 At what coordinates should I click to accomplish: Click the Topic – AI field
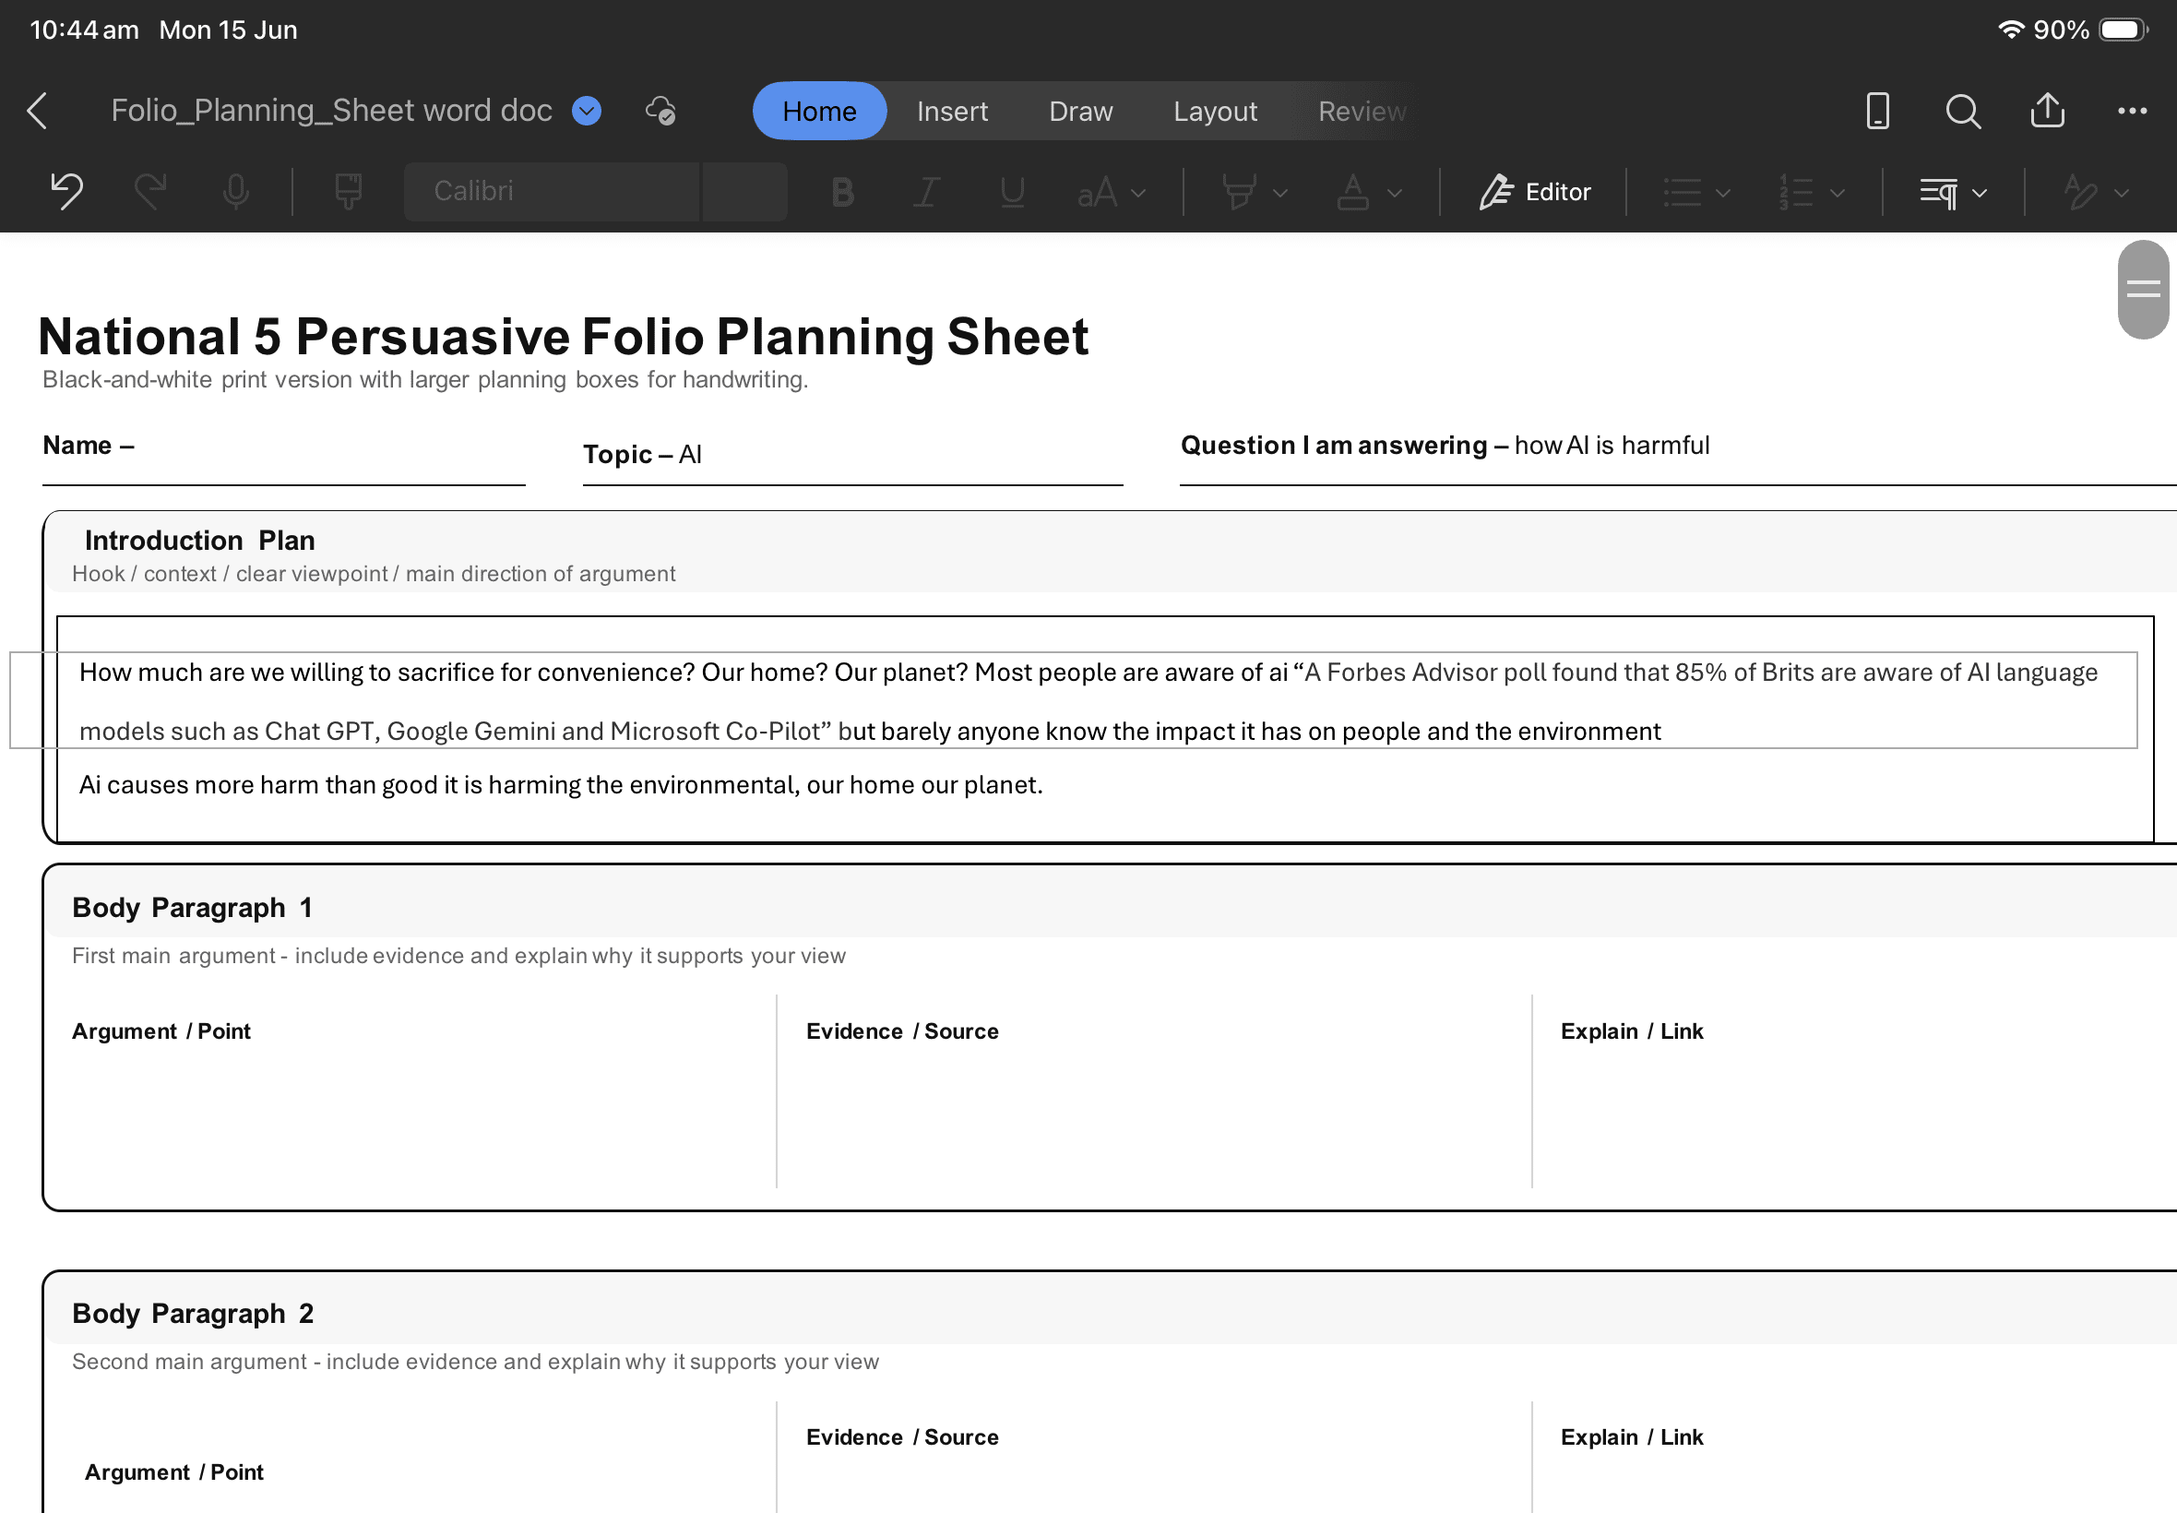(643, 454)
